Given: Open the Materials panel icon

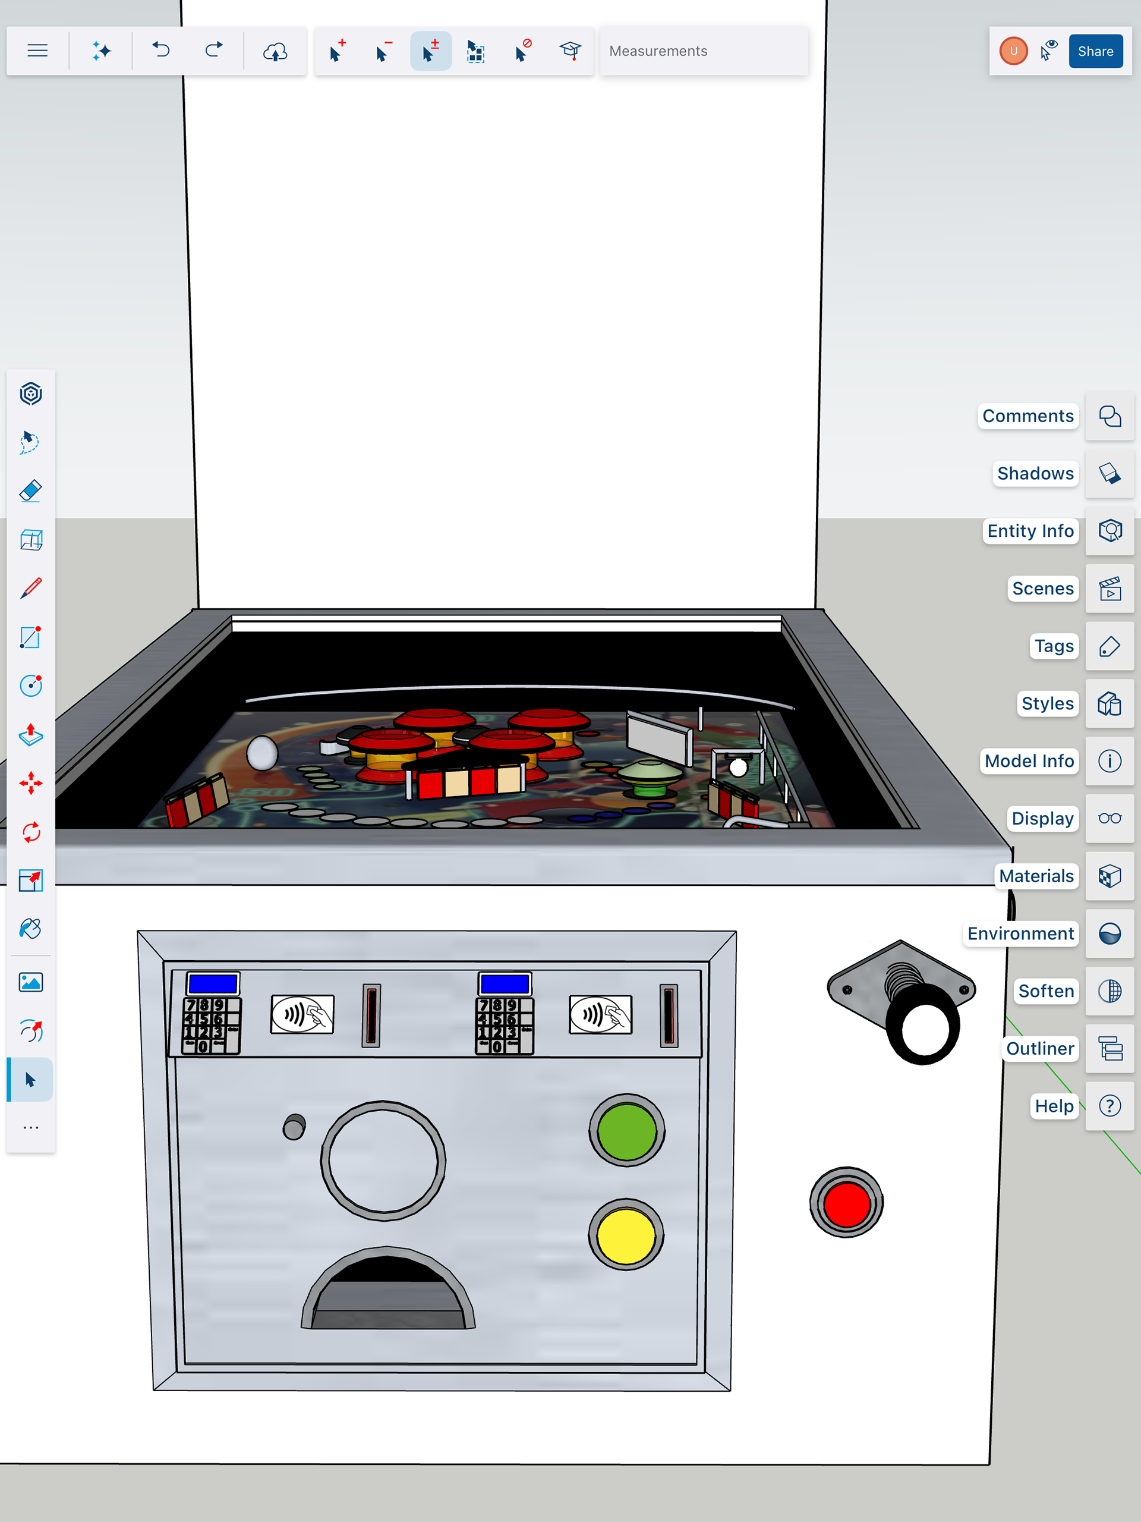Looking at the screenshot, I should pos(1110,876).
